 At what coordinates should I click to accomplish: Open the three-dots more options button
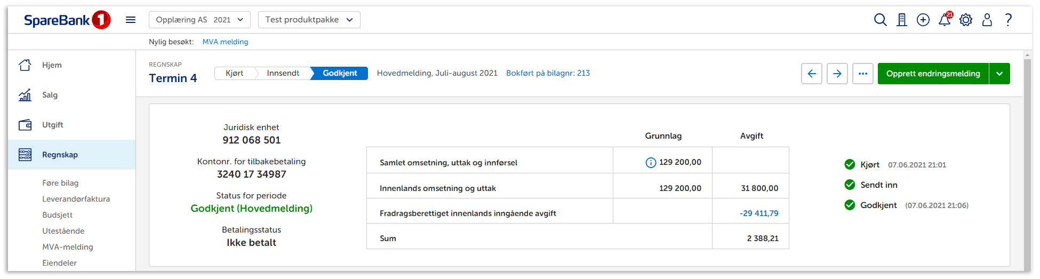[x=863, y=74]
